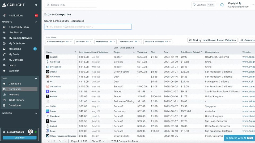Open the Location filter dropdown
This screenshot has width=255, height=143.
84,42
